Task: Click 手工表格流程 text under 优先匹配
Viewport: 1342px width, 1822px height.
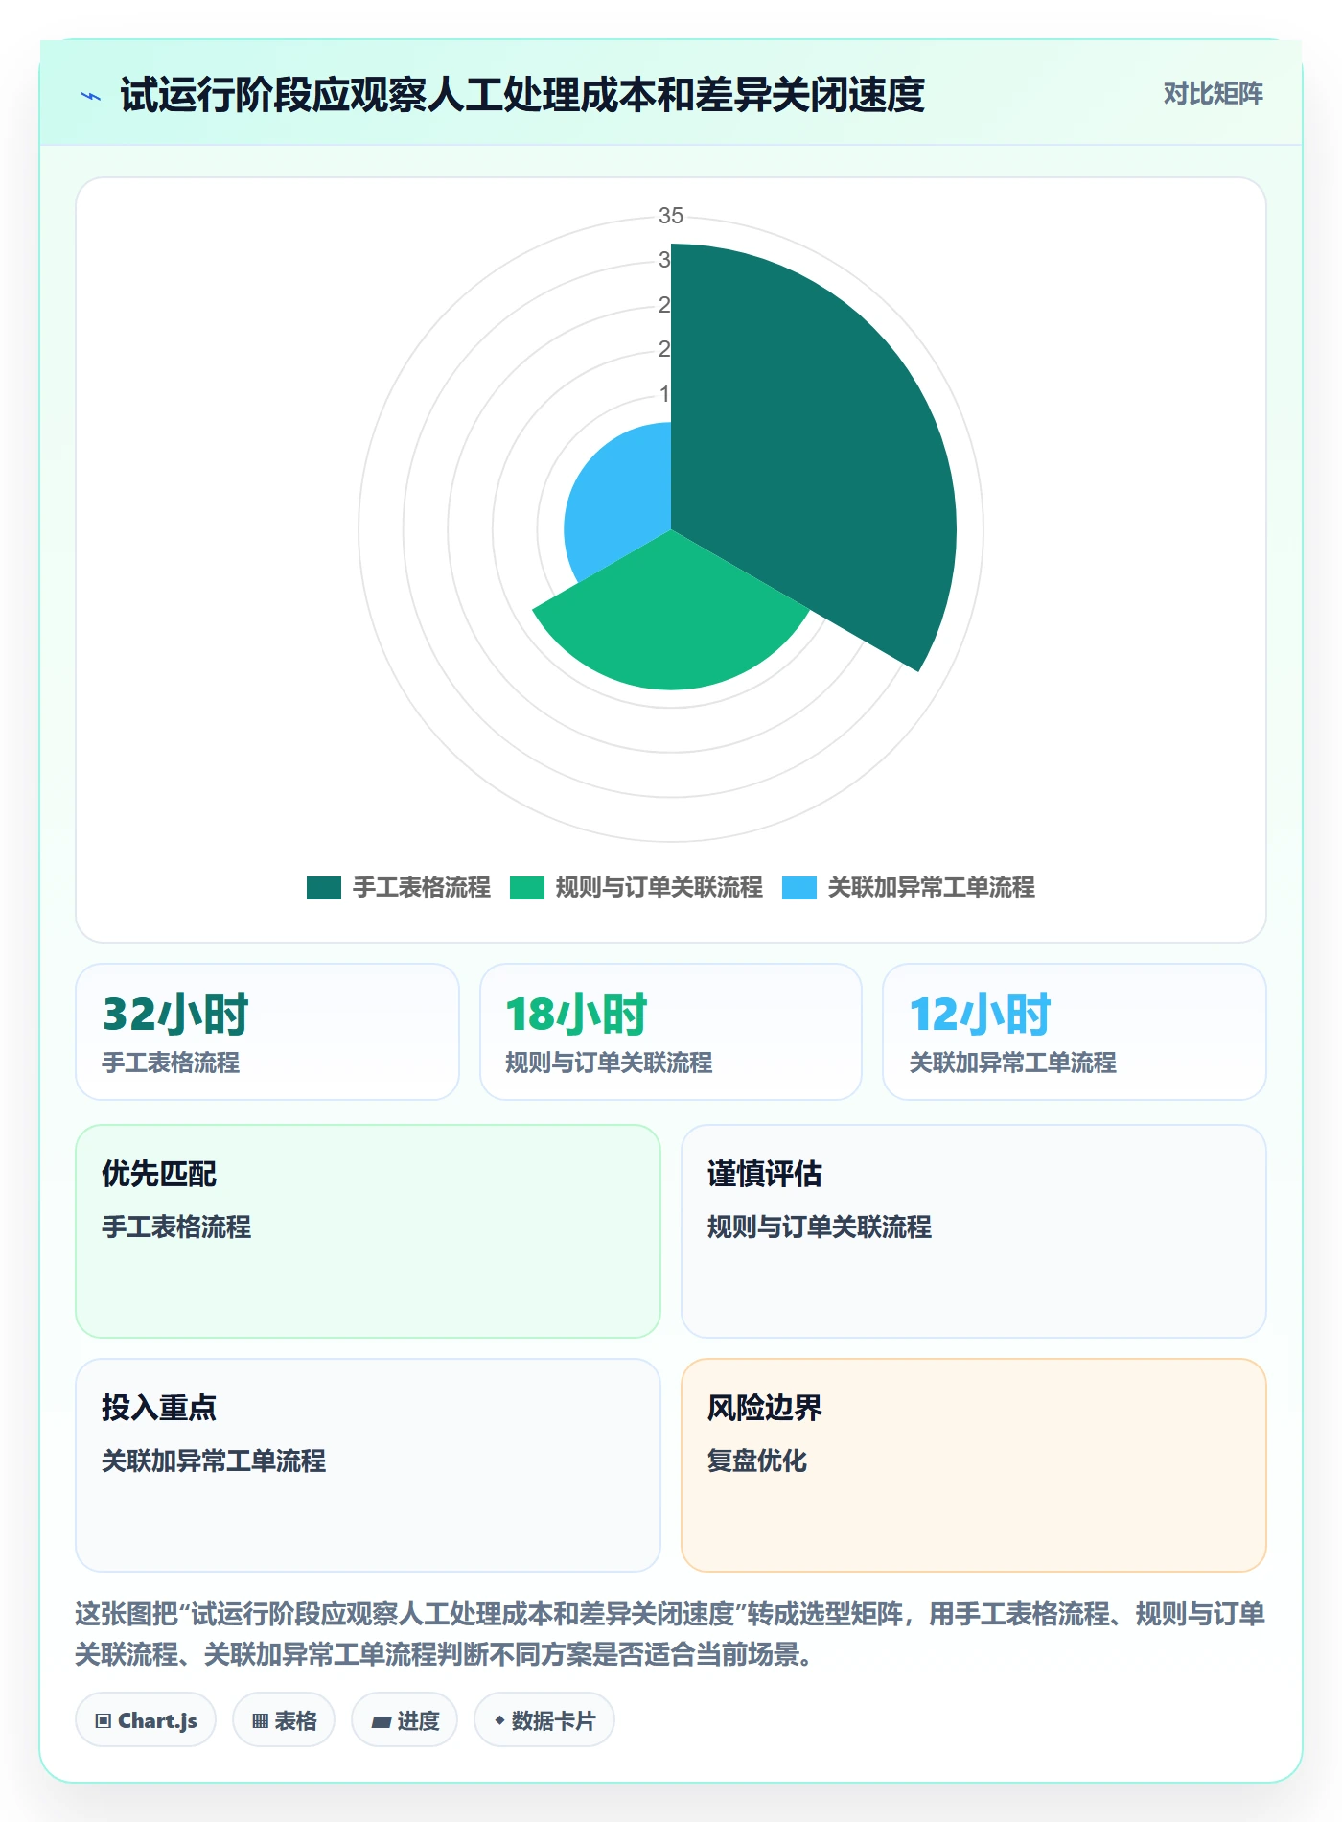Action: pyautogui.click(x=176, y=1226)
